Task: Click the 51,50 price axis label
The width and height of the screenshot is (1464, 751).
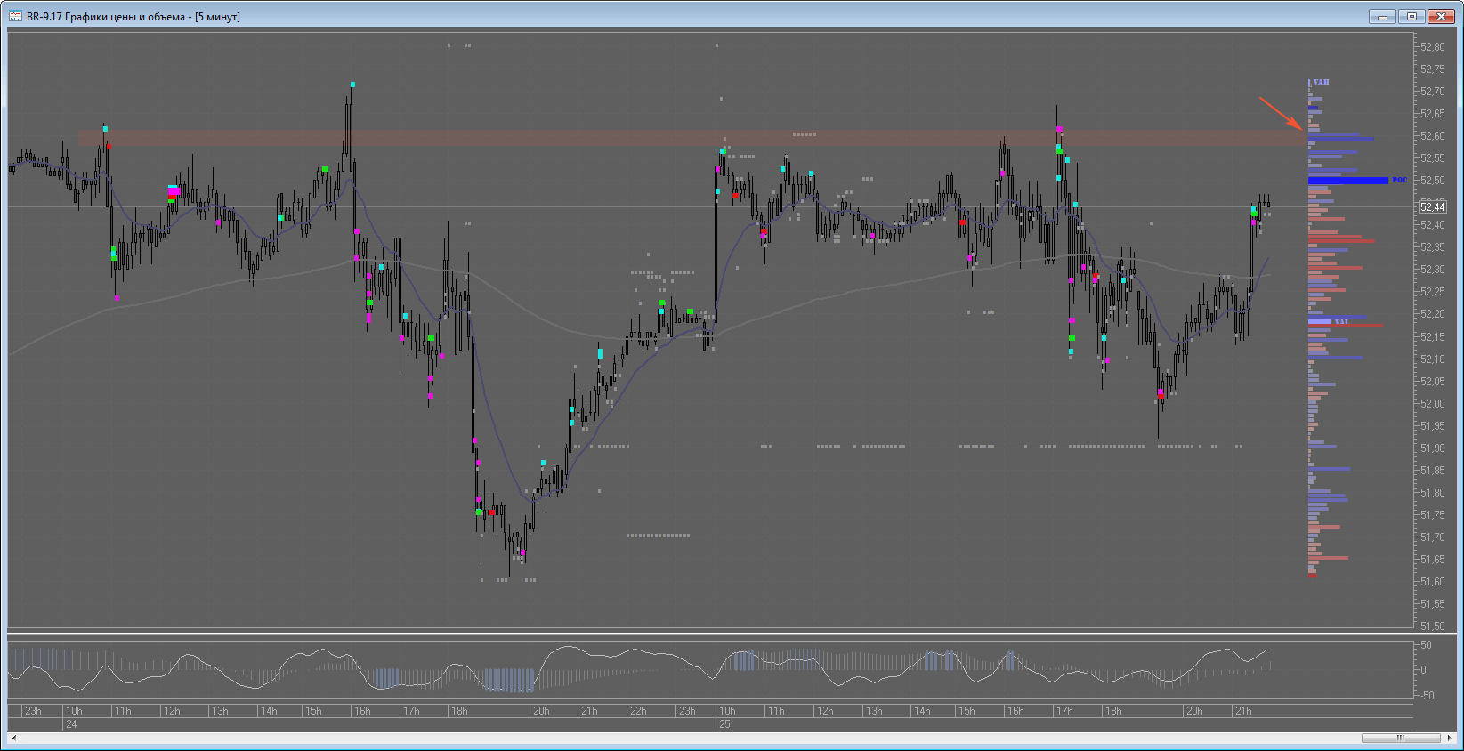Action: point(1433,626)
